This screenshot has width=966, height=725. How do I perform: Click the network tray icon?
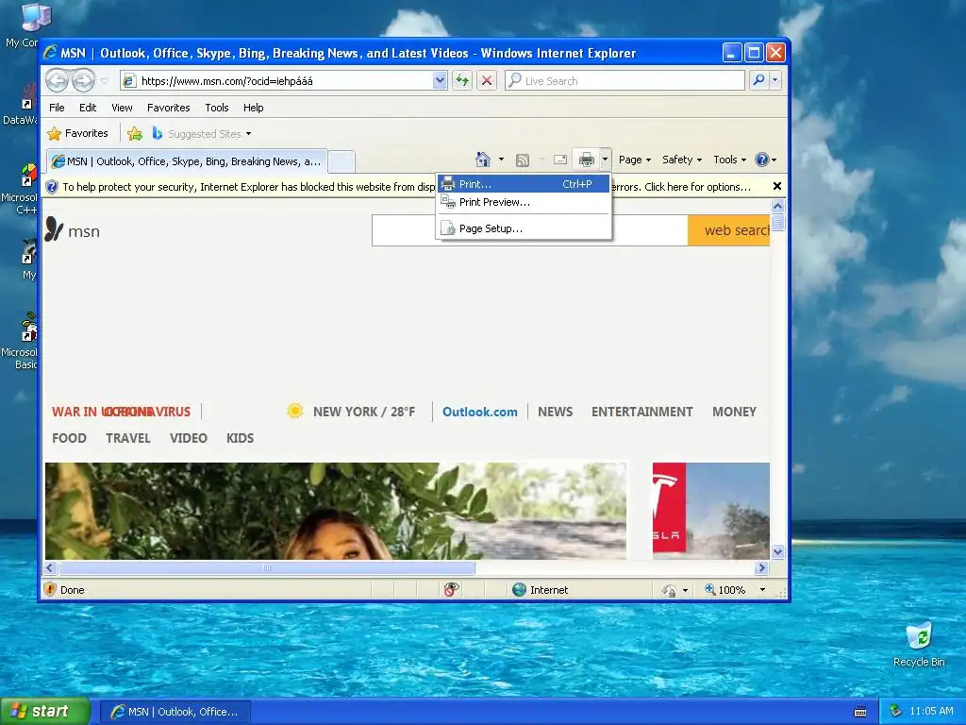point(895,711)
